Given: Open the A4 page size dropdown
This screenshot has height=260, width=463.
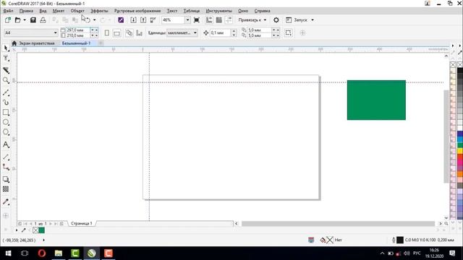Looking at the screenshot, I should pos(55,32).
